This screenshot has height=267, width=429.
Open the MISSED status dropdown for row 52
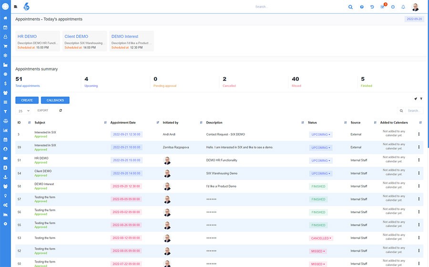318,251
